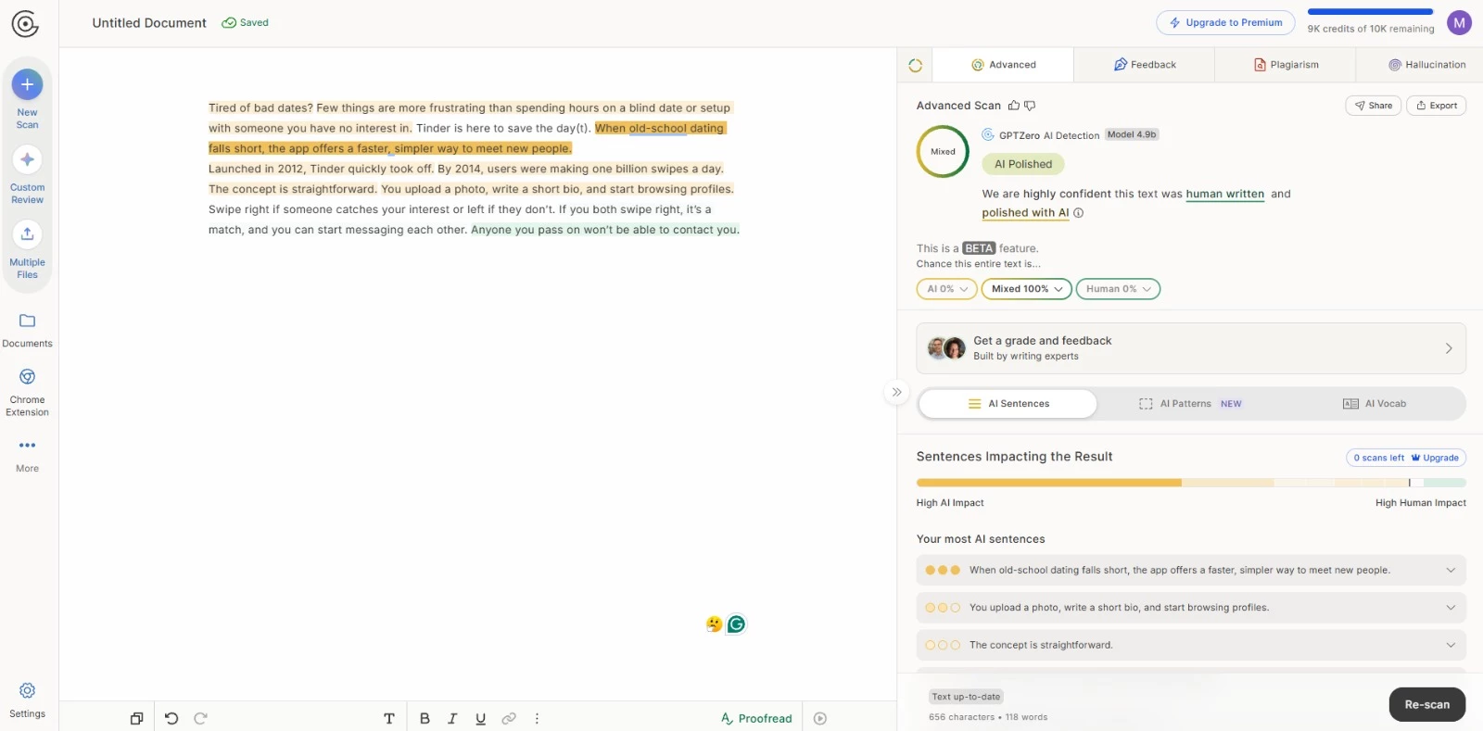Switch to the Feedback tab
This screenshot has height=731, width=1483.
(1145, 65)
